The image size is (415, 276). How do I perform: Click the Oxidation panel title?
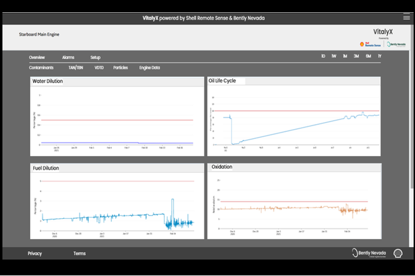[x=222, y=167]
